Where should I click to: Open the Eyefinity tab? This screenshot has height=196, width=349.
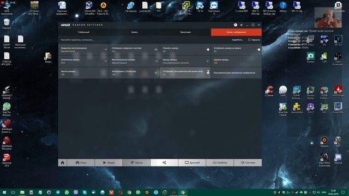point(220,163)
